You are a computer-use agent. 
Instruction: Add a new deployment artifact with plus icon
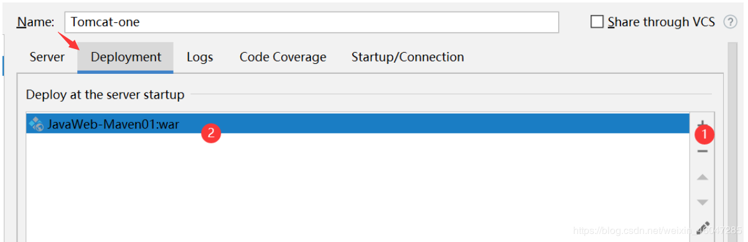coord(702,124)
